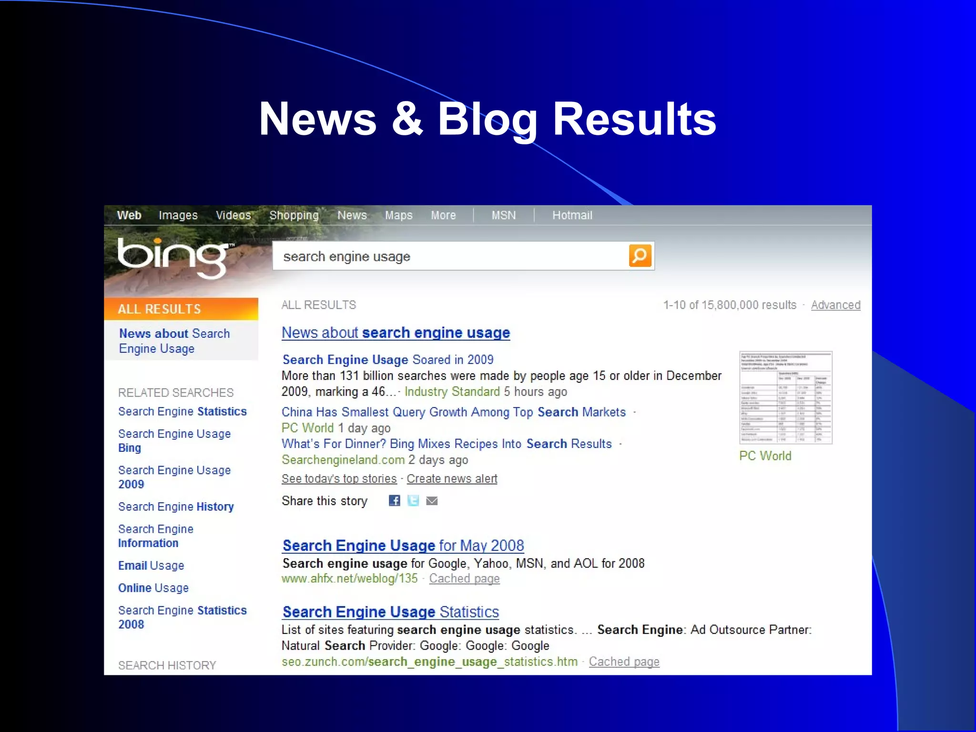Go to the News tab
Image resolution: width=976 pixels, height=732 pixels.
pos(352,215)
